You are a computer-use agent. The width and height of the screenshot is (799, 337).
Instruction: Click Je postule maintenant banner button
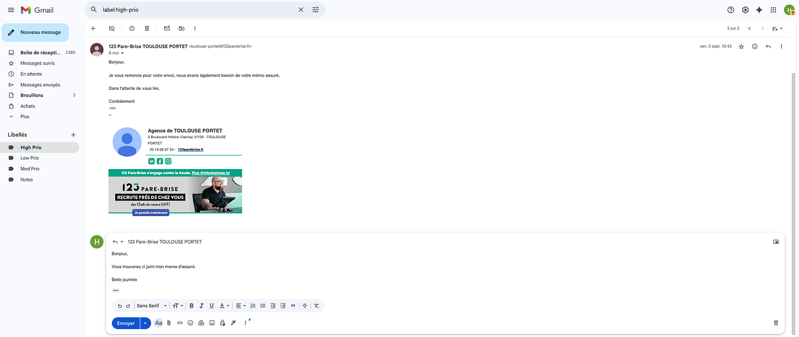(x=150, y=213)
